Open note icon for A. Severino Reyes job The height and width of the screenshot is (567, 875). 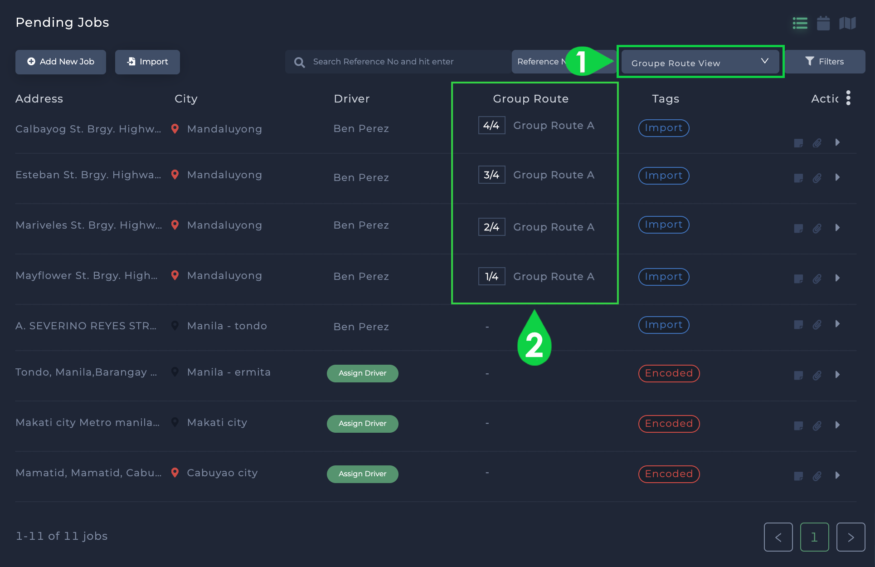coord(799,325)
